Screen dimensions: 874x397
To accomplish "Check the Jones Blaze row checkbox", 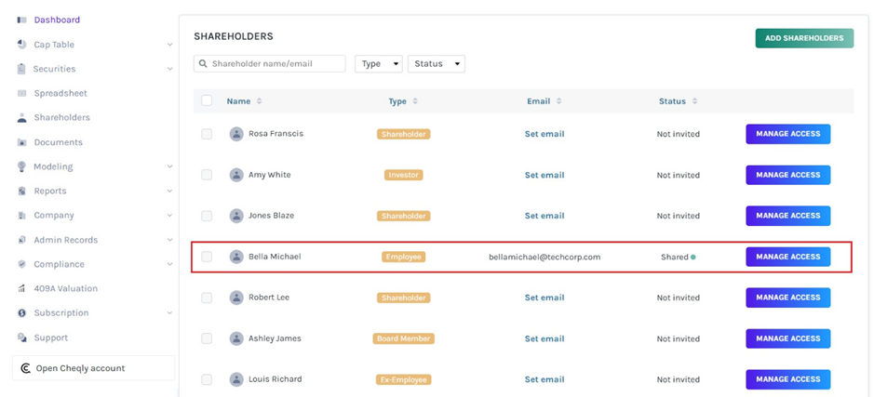I will [207, 216].
